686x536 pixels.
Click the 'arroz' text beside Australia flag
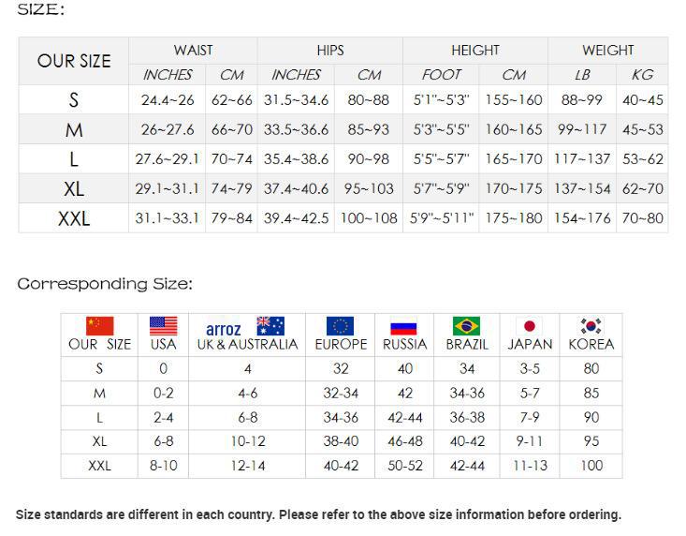point(223,329)
